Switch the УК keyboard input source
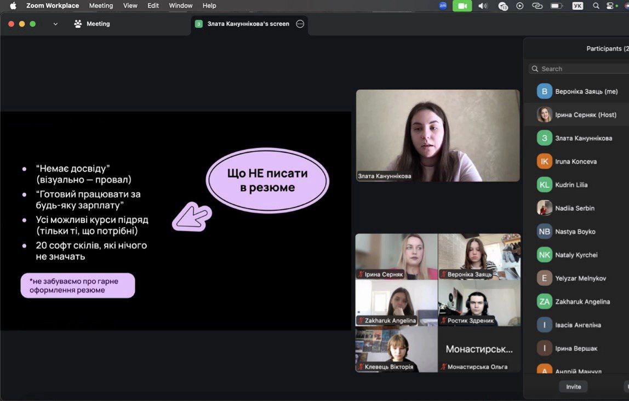Screen dimensions: 629x401 (x=577, y=6)
